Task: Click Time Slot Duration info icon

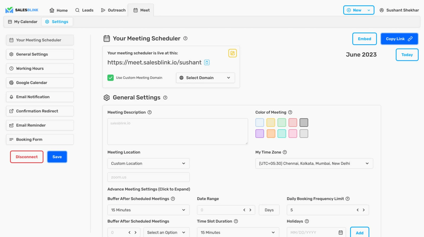Action: pos(236,221)
